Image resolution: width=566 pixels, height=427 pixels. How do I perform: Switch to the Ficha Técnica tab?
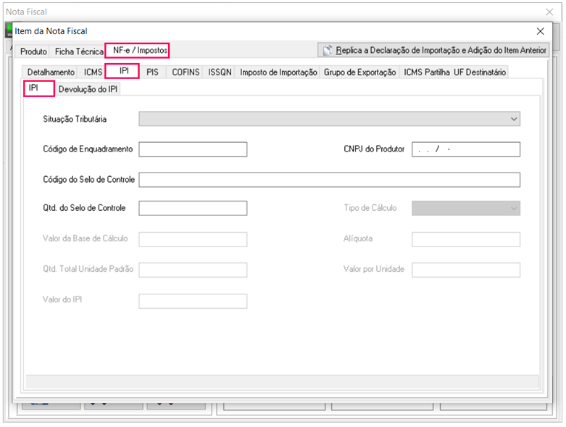(79, 51)
